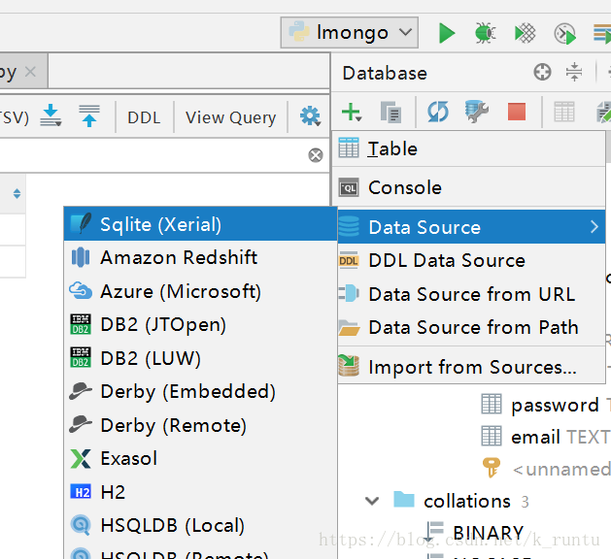Select Data Source from Path

[x=471, y=327]
